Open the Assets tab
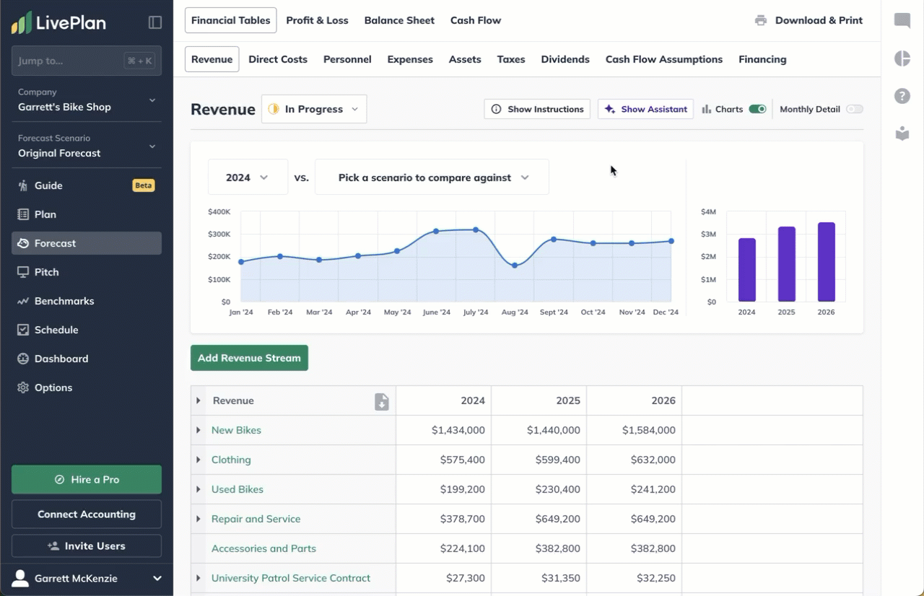The height and width of the screenshot is (596, 924). click(465, 59)
